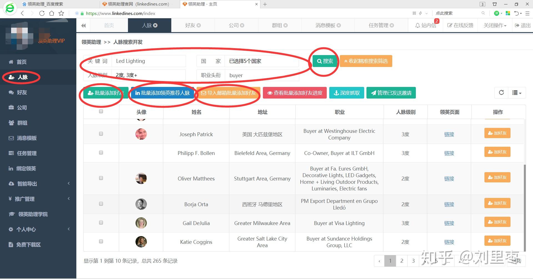
Task: Expand the 推广管理 sidebar menu
Action: 38,199
